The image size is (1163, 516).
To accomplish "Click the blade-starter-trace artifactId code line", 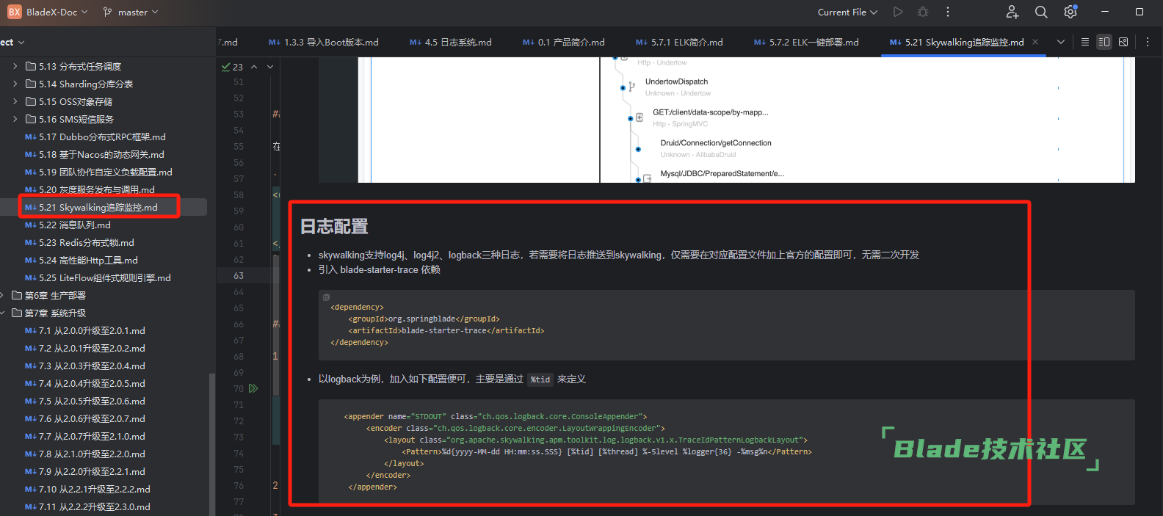I will tap(446, 330).
